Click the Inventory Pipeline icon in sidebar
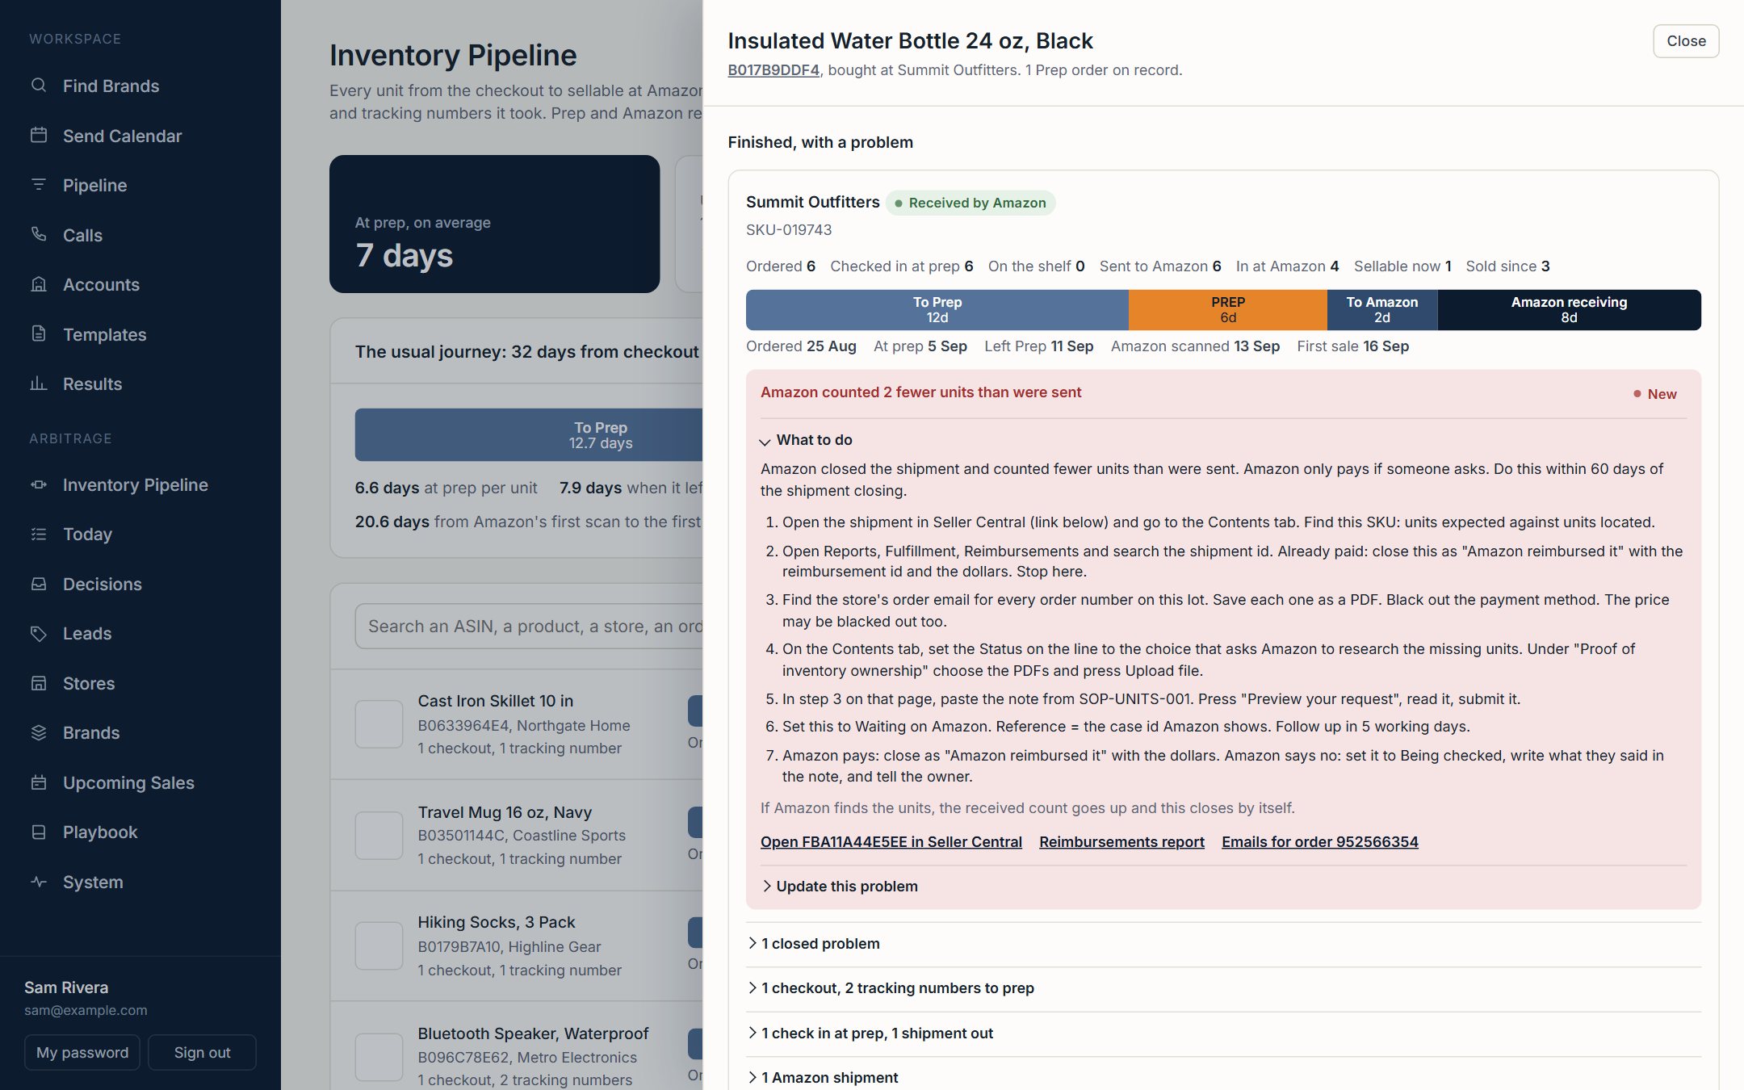Viewport: 1744px width, 1090px height. 39,484
